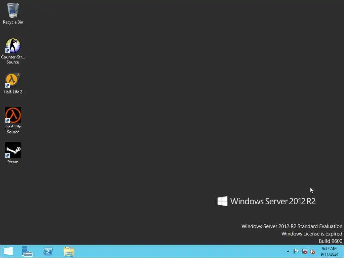Open the Windows Start button
The height and width of the screenshot is (258, 344).
(x=8, y=251)
